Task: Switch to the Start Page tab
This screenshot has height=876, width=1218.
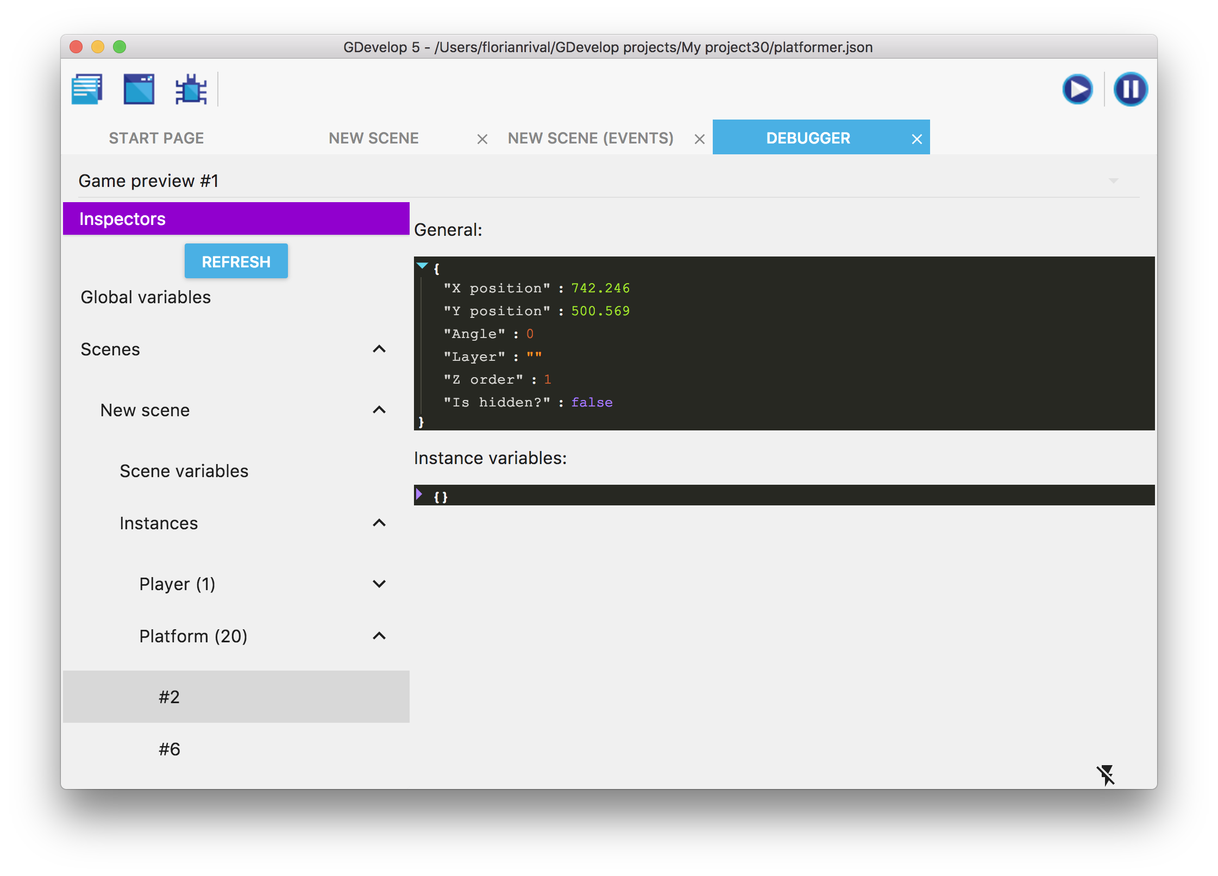Action: click(x=156, y=138)
